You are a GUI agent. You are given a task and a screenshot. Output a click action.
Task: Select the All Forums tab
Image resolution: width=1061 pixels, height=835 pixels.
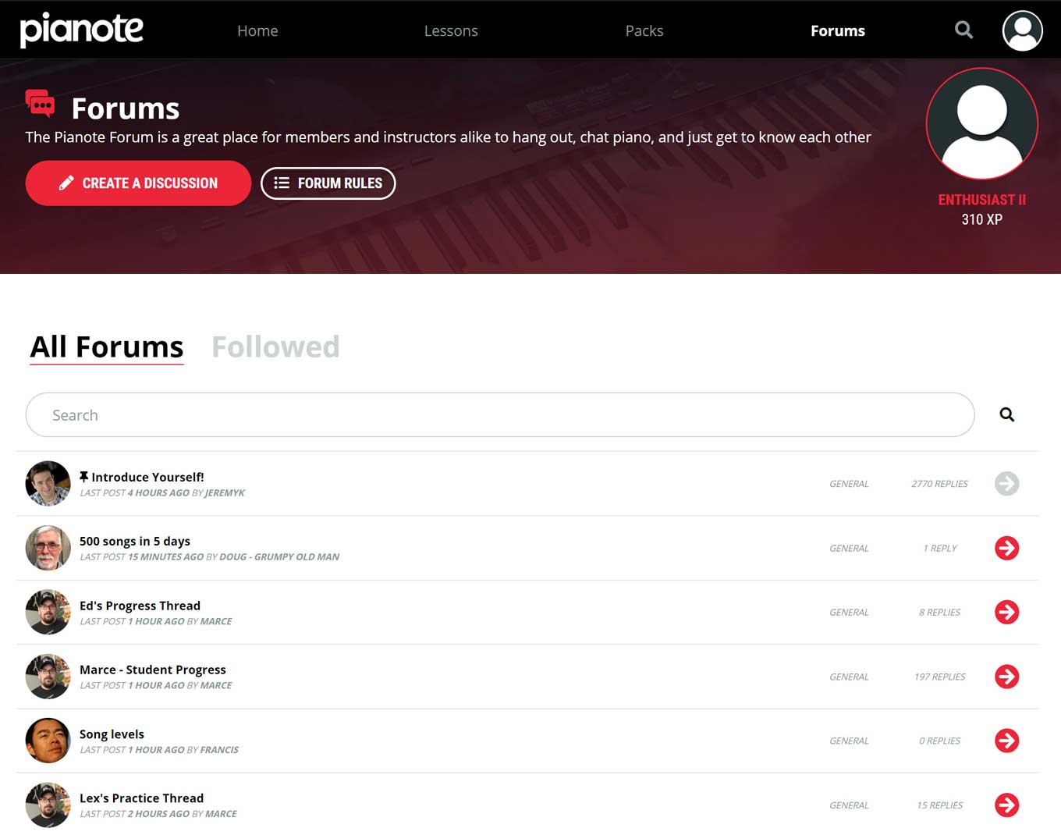107,346
